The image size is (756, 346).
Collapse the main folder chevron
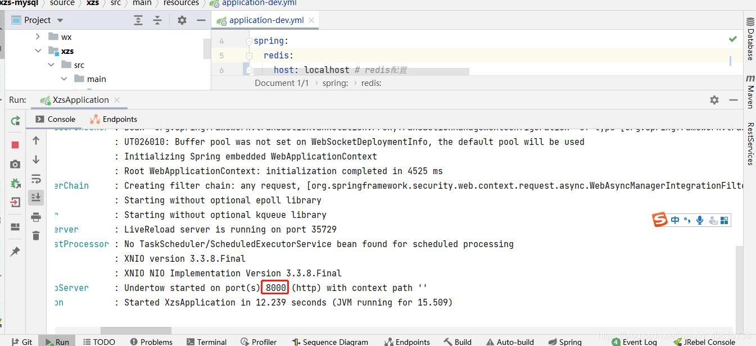click(64, 79)
